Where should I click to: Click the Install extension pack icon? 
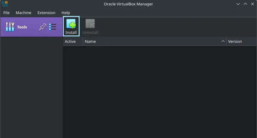click(x=71, y=24)
